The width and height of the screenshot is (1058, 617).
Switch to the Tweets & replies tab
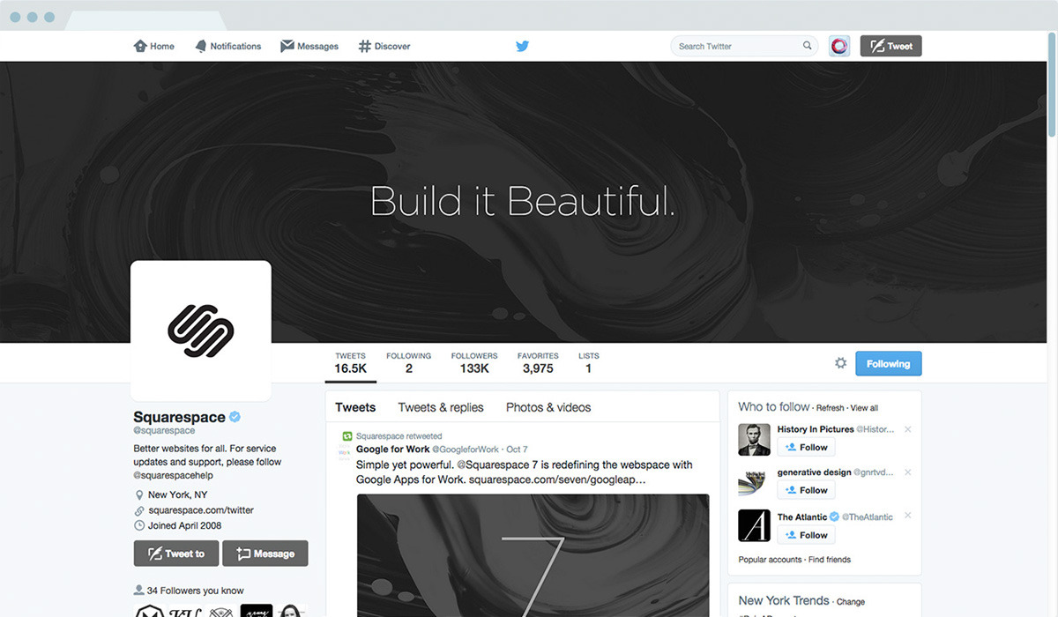tap(441, 407)
